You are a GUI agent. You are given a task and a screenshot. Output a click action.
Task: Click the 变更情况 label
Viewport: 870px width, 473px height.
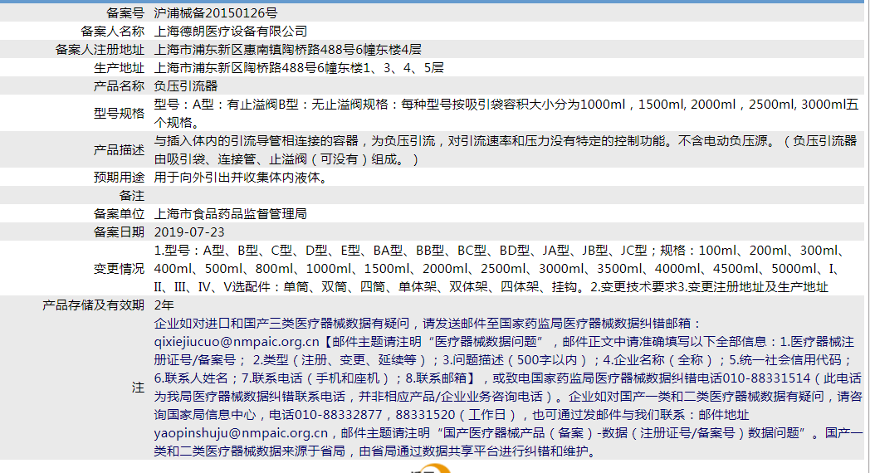[x=120, y=269]
